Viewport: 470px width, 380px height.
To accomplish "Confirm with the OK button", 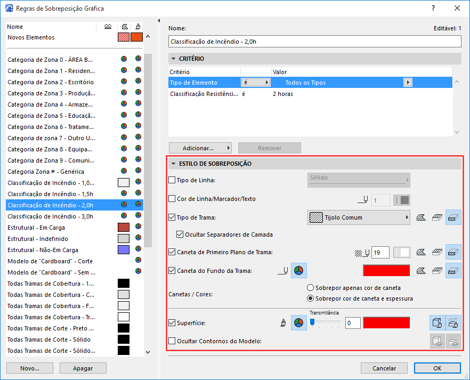I will [437, 368].
